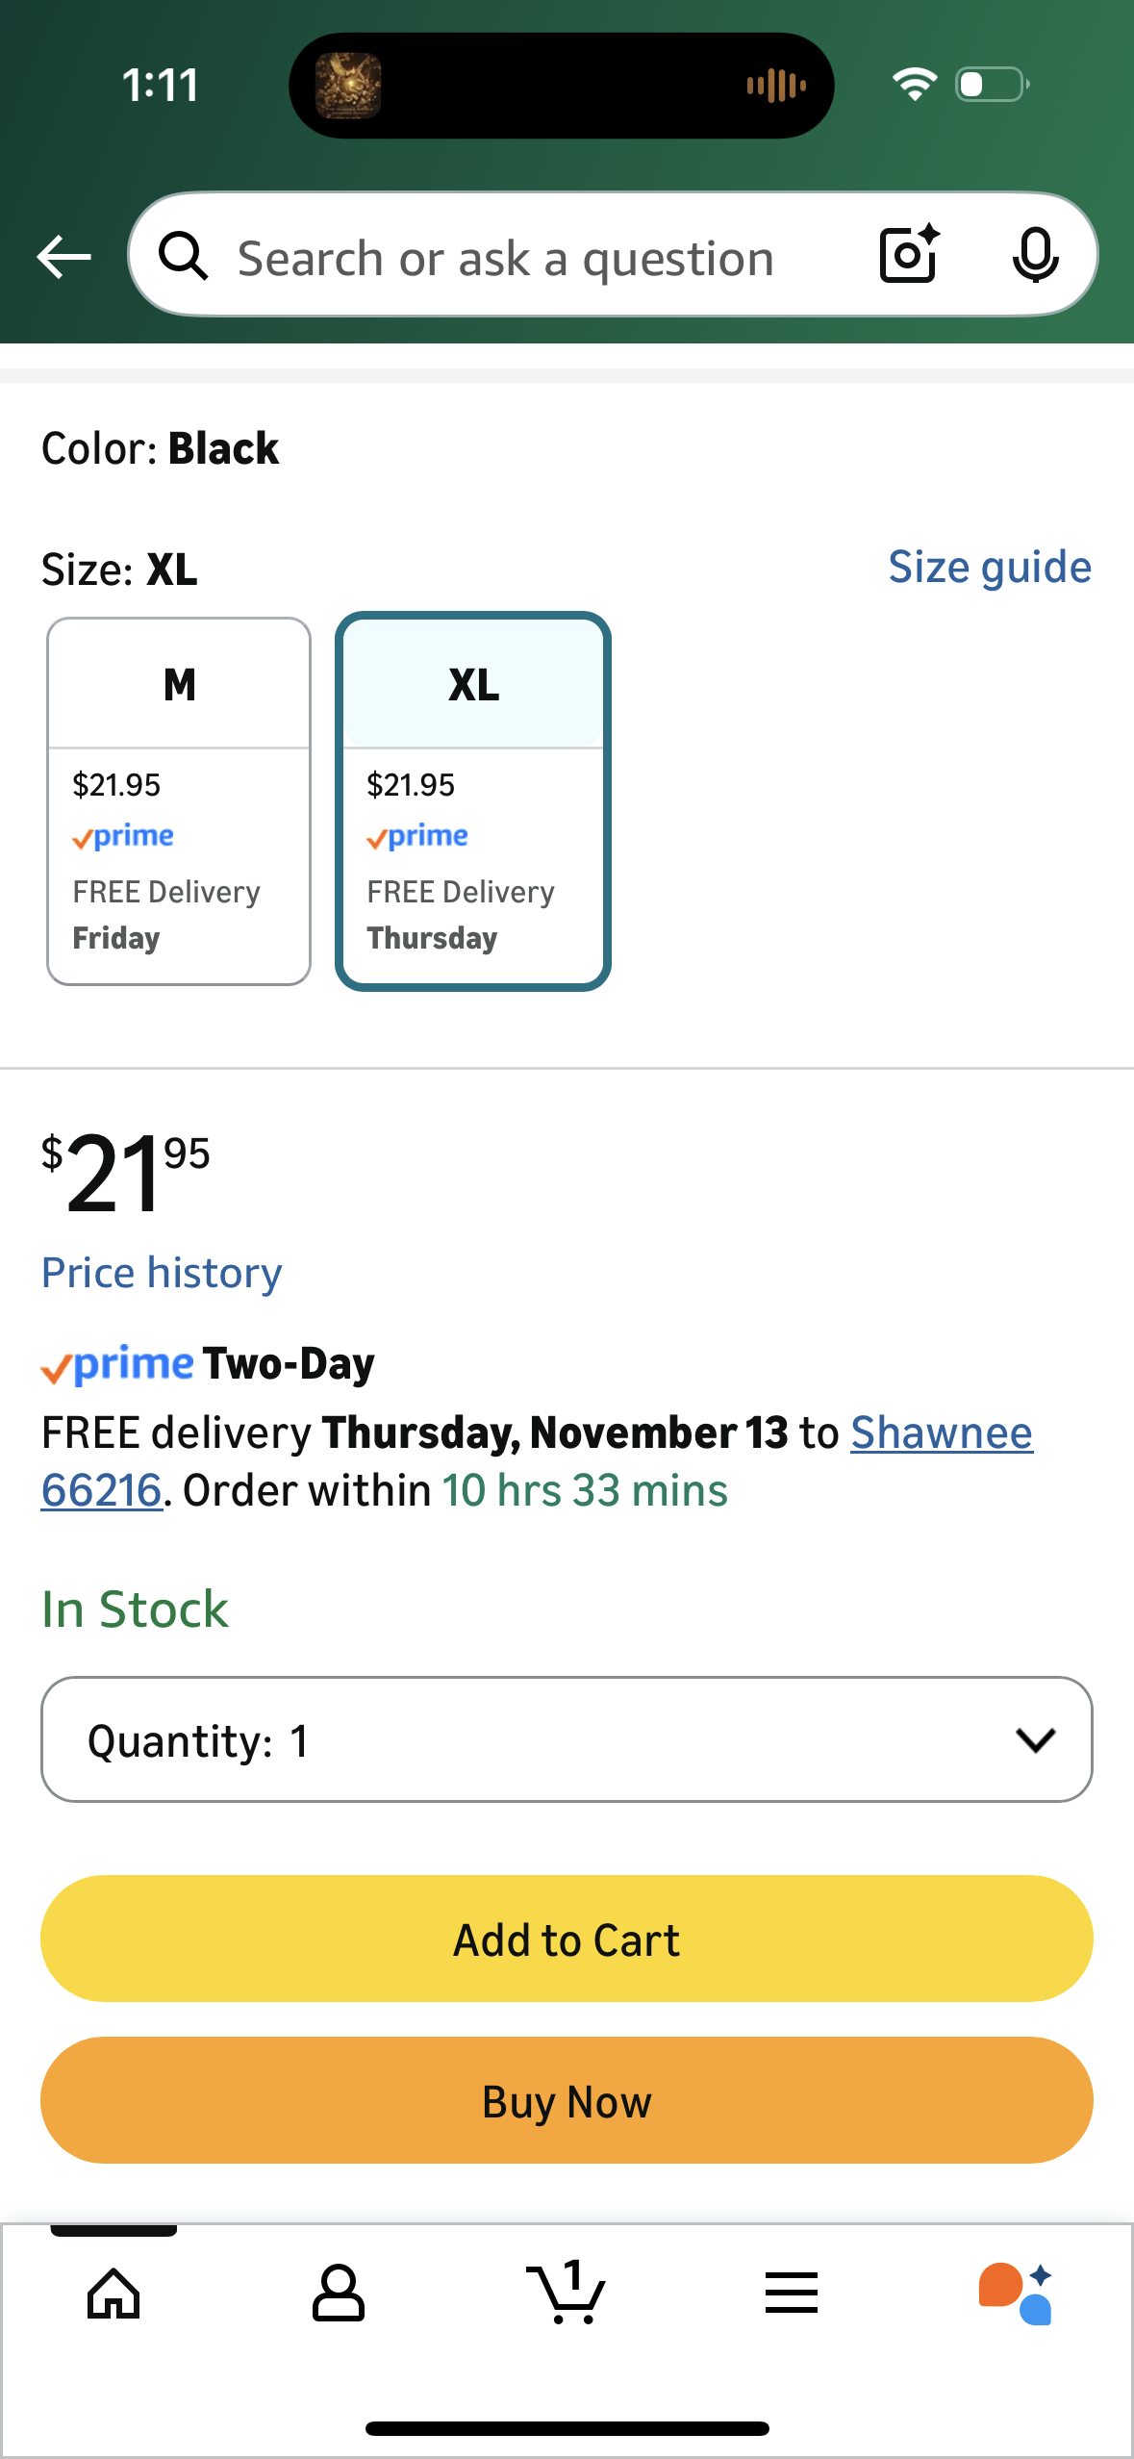Tap the back arrow icon
This screenshot has height=2459, width=1134.
coord(63,257)
